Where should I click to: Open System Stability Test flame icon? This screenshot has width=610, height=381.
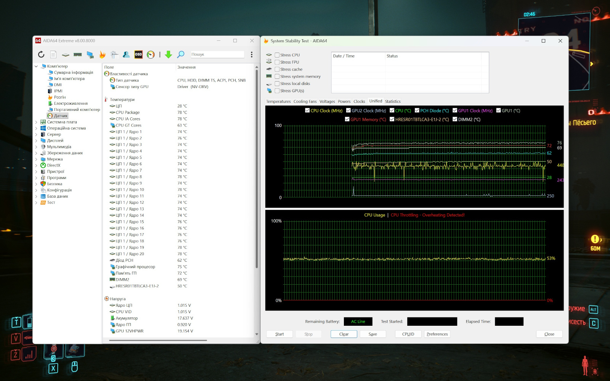tap(102, 54)
